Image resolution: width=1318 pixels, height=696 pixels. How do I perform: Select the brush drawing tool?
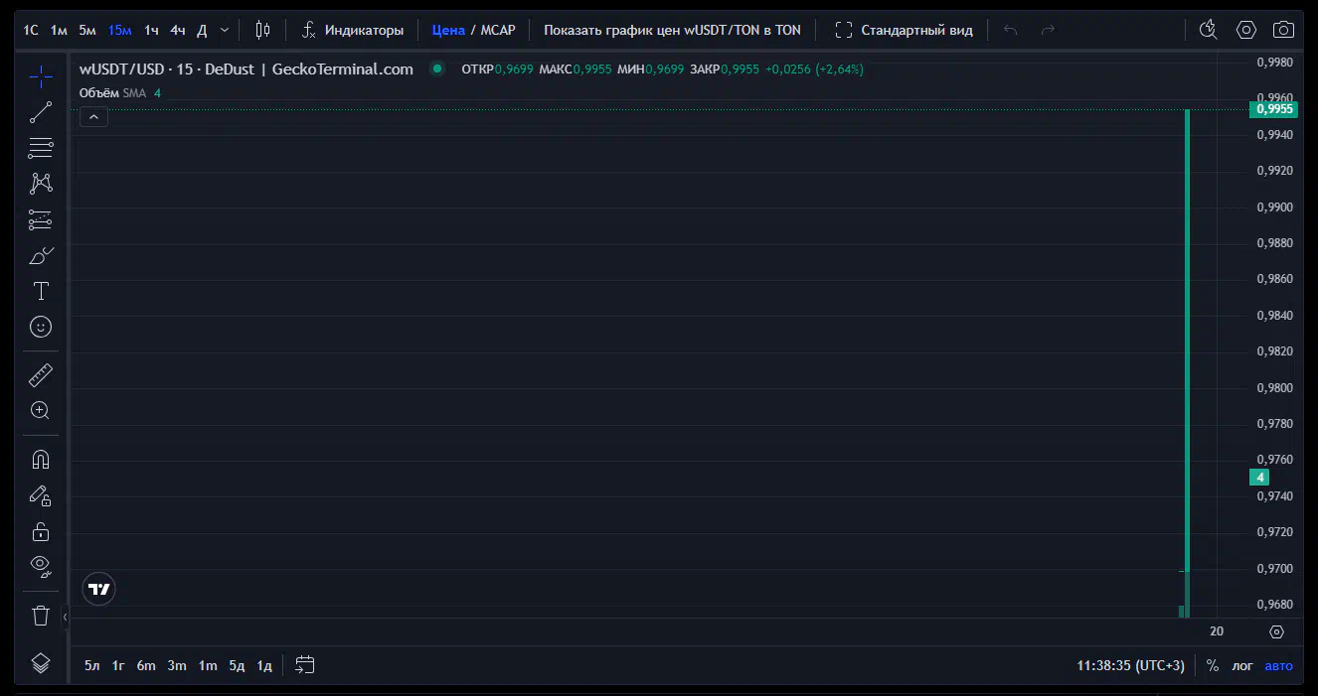pyautogui.click(x=41, y=255)
